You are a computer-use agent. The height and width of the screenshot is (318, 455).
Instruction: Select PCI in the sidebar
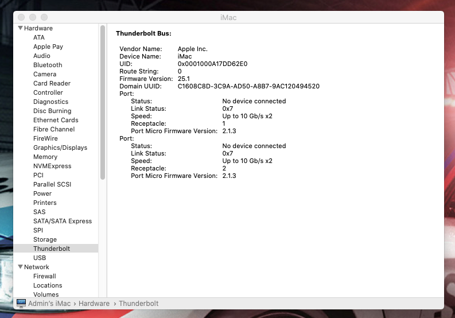tap(38, 176)
